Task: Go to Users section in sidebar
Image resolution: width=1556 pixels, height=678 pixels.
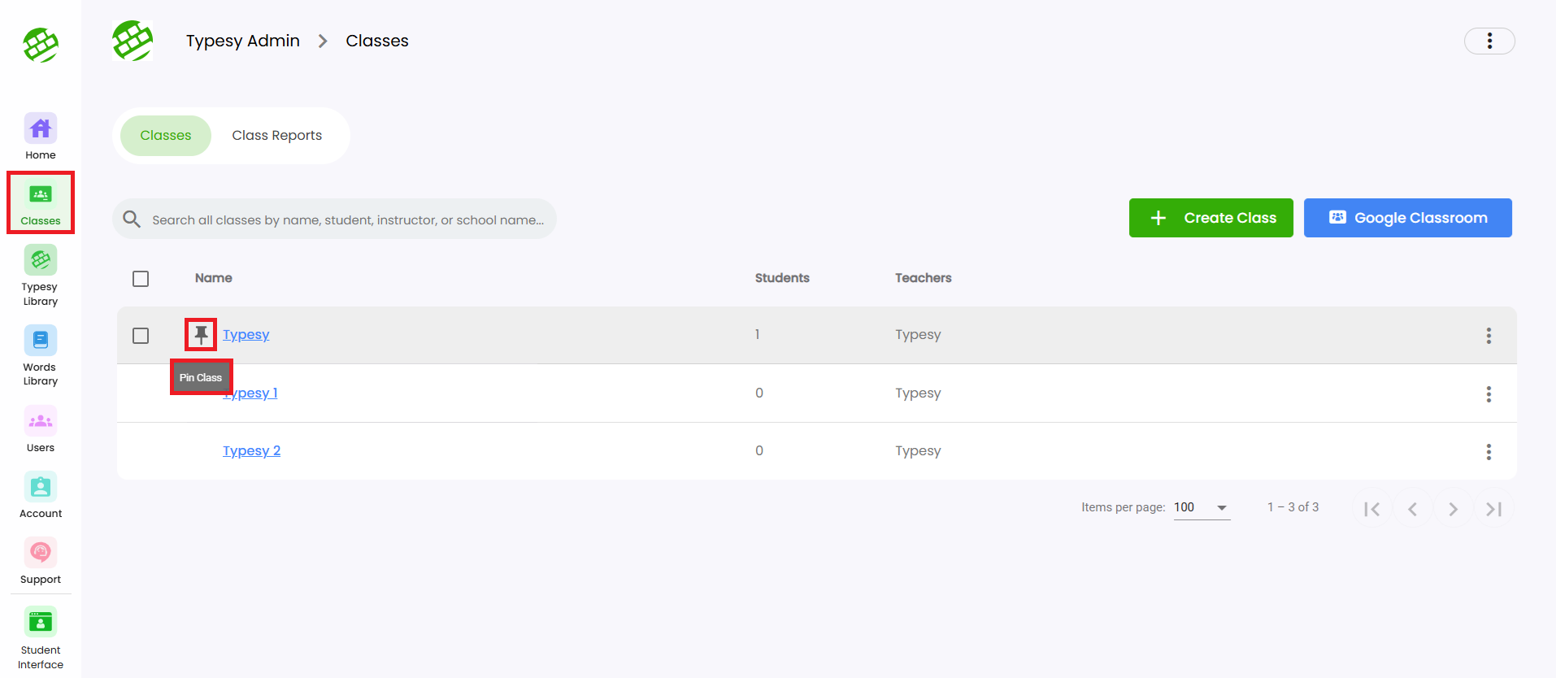Action: pyautogui.click(x=41, y=429)
